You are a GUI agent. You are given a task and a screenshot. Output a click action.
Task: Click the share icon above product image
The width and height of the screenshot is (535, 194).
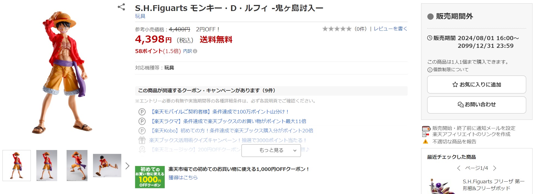click(x=121, y=7)
